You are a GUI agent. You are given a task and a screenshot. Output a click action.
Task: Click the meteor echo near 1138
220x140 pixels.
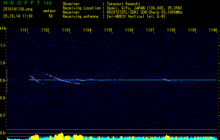(x=167, y=80)
